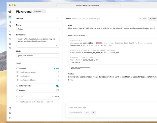The height and width of the screenshot is (123, 157).
Task: Click the track_meteor_shower function icon
Action: [17, 72]
